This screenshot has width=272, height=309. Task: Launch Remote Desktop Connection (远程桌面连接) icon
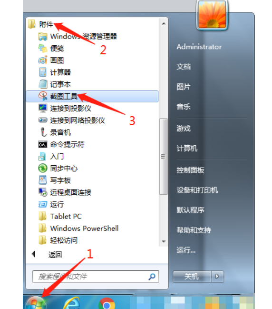click(43, 192)
